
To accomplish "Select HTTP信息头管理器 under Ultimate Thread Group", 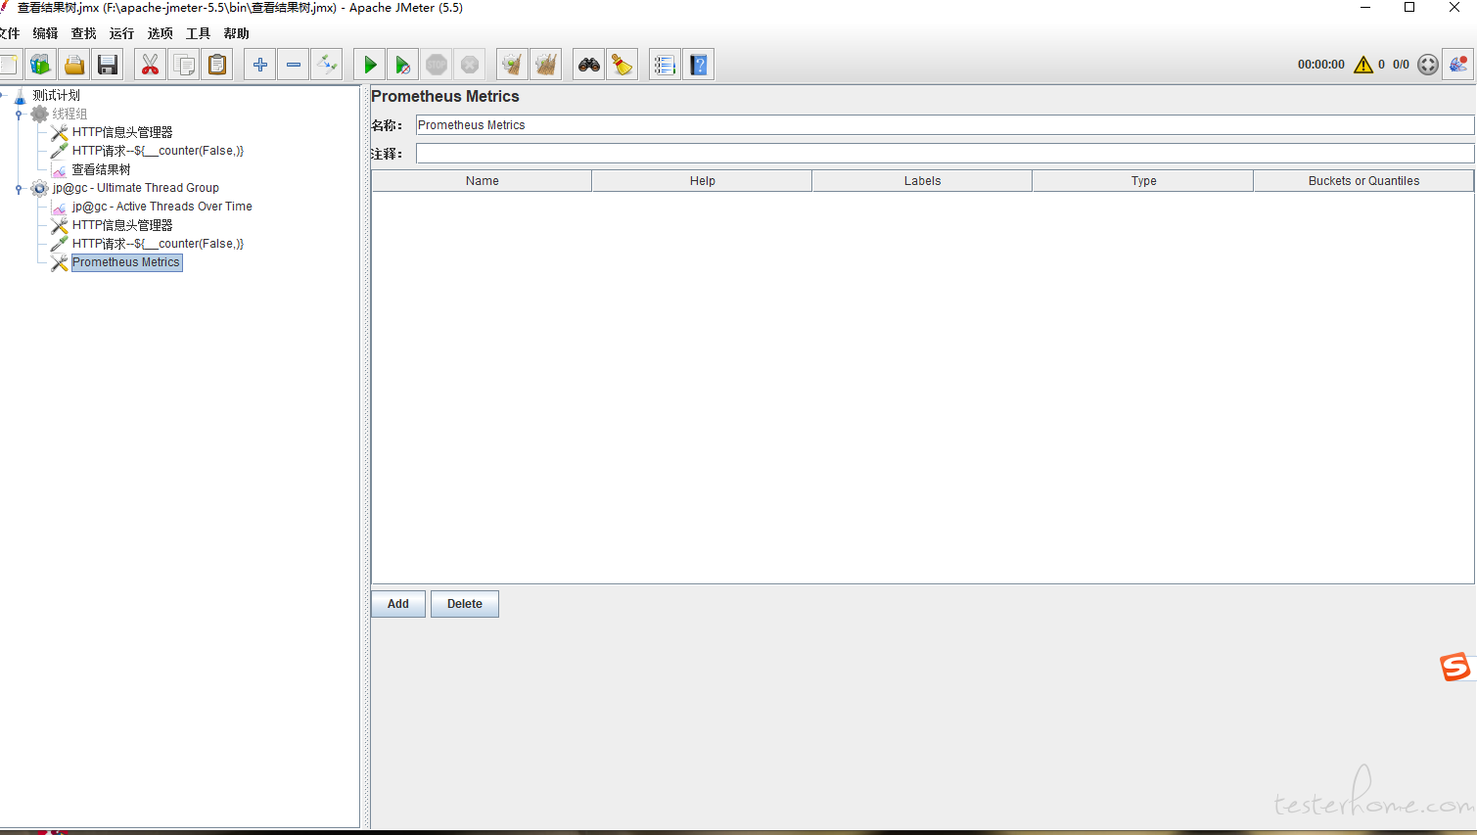I will tap(122, 225).
